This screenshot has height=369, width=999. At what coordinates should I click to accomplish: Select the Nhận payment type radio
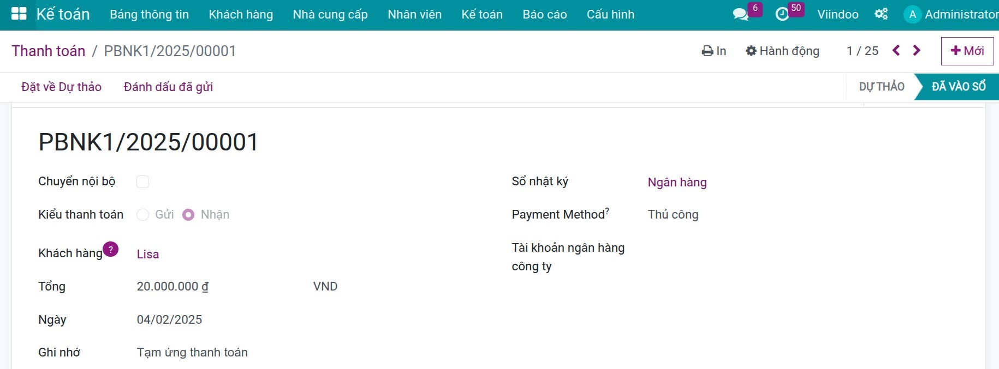click(x=188, y=215)
